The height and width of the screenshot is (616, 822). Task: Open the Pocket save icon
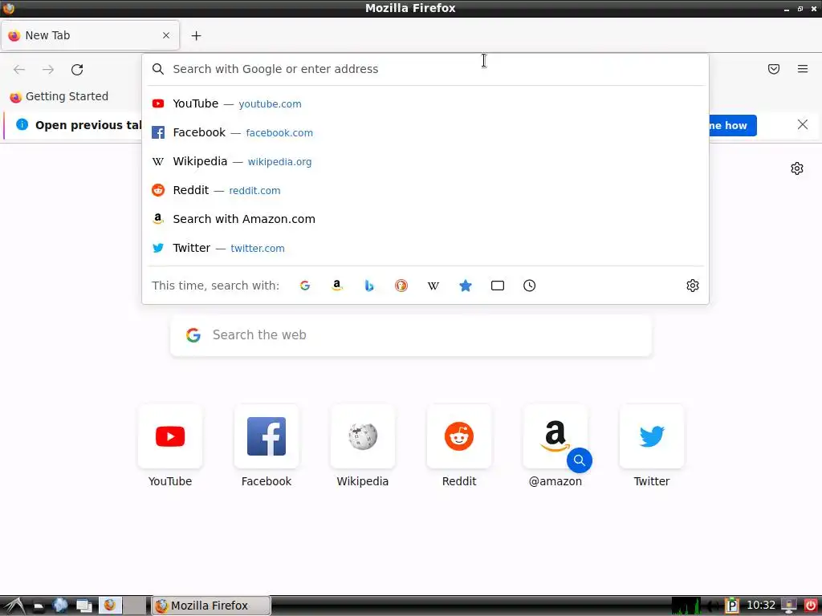pos(774,69)
